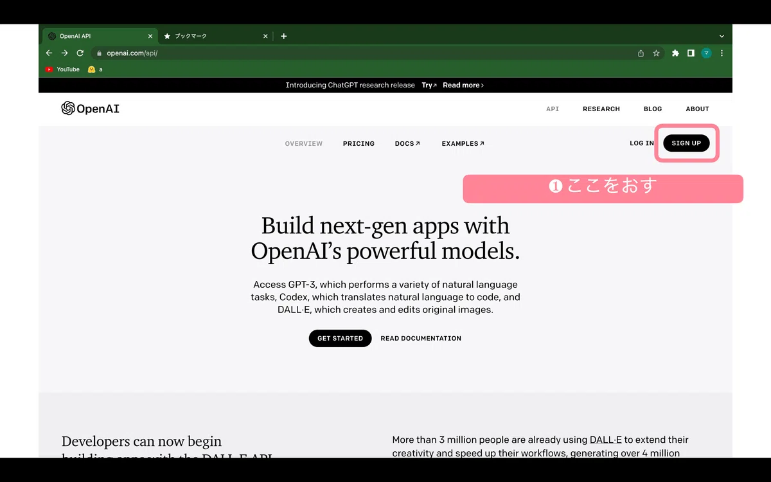Screen dimensions: 771x482
Task: Click the browser forward arrow
Action: [x=65, y=53]
